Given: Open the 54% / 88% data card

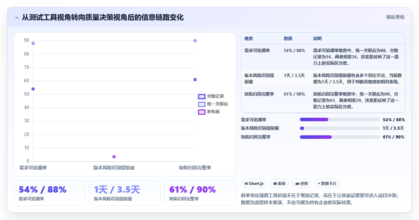Looking at the screenshot, I should [x=50, y=193].
